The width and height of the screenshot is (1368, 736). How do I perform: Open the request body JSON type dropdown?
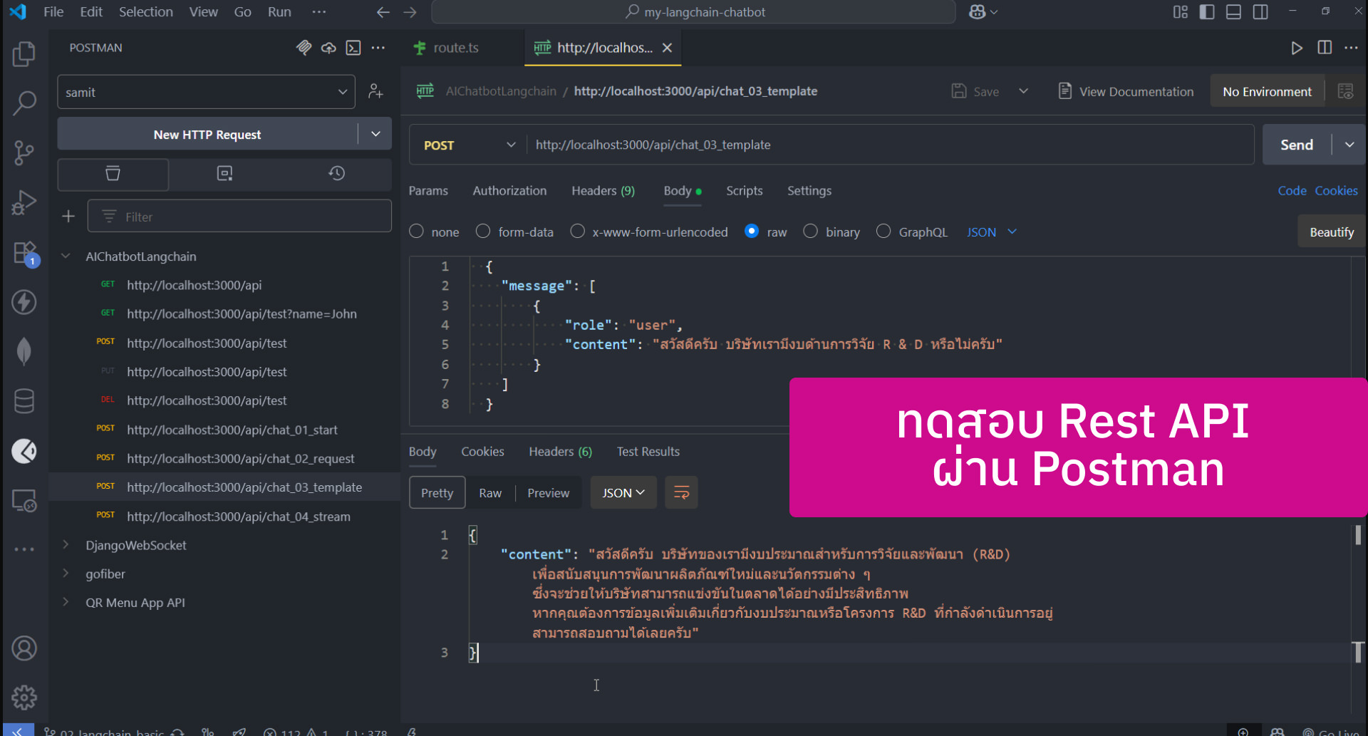click(991, 232)
